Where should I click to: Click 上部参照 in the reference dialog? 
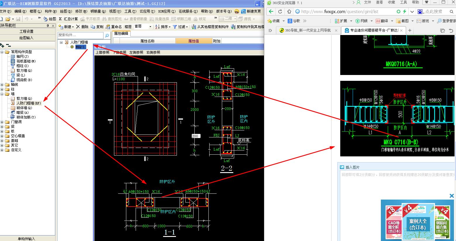click(103, 53)
